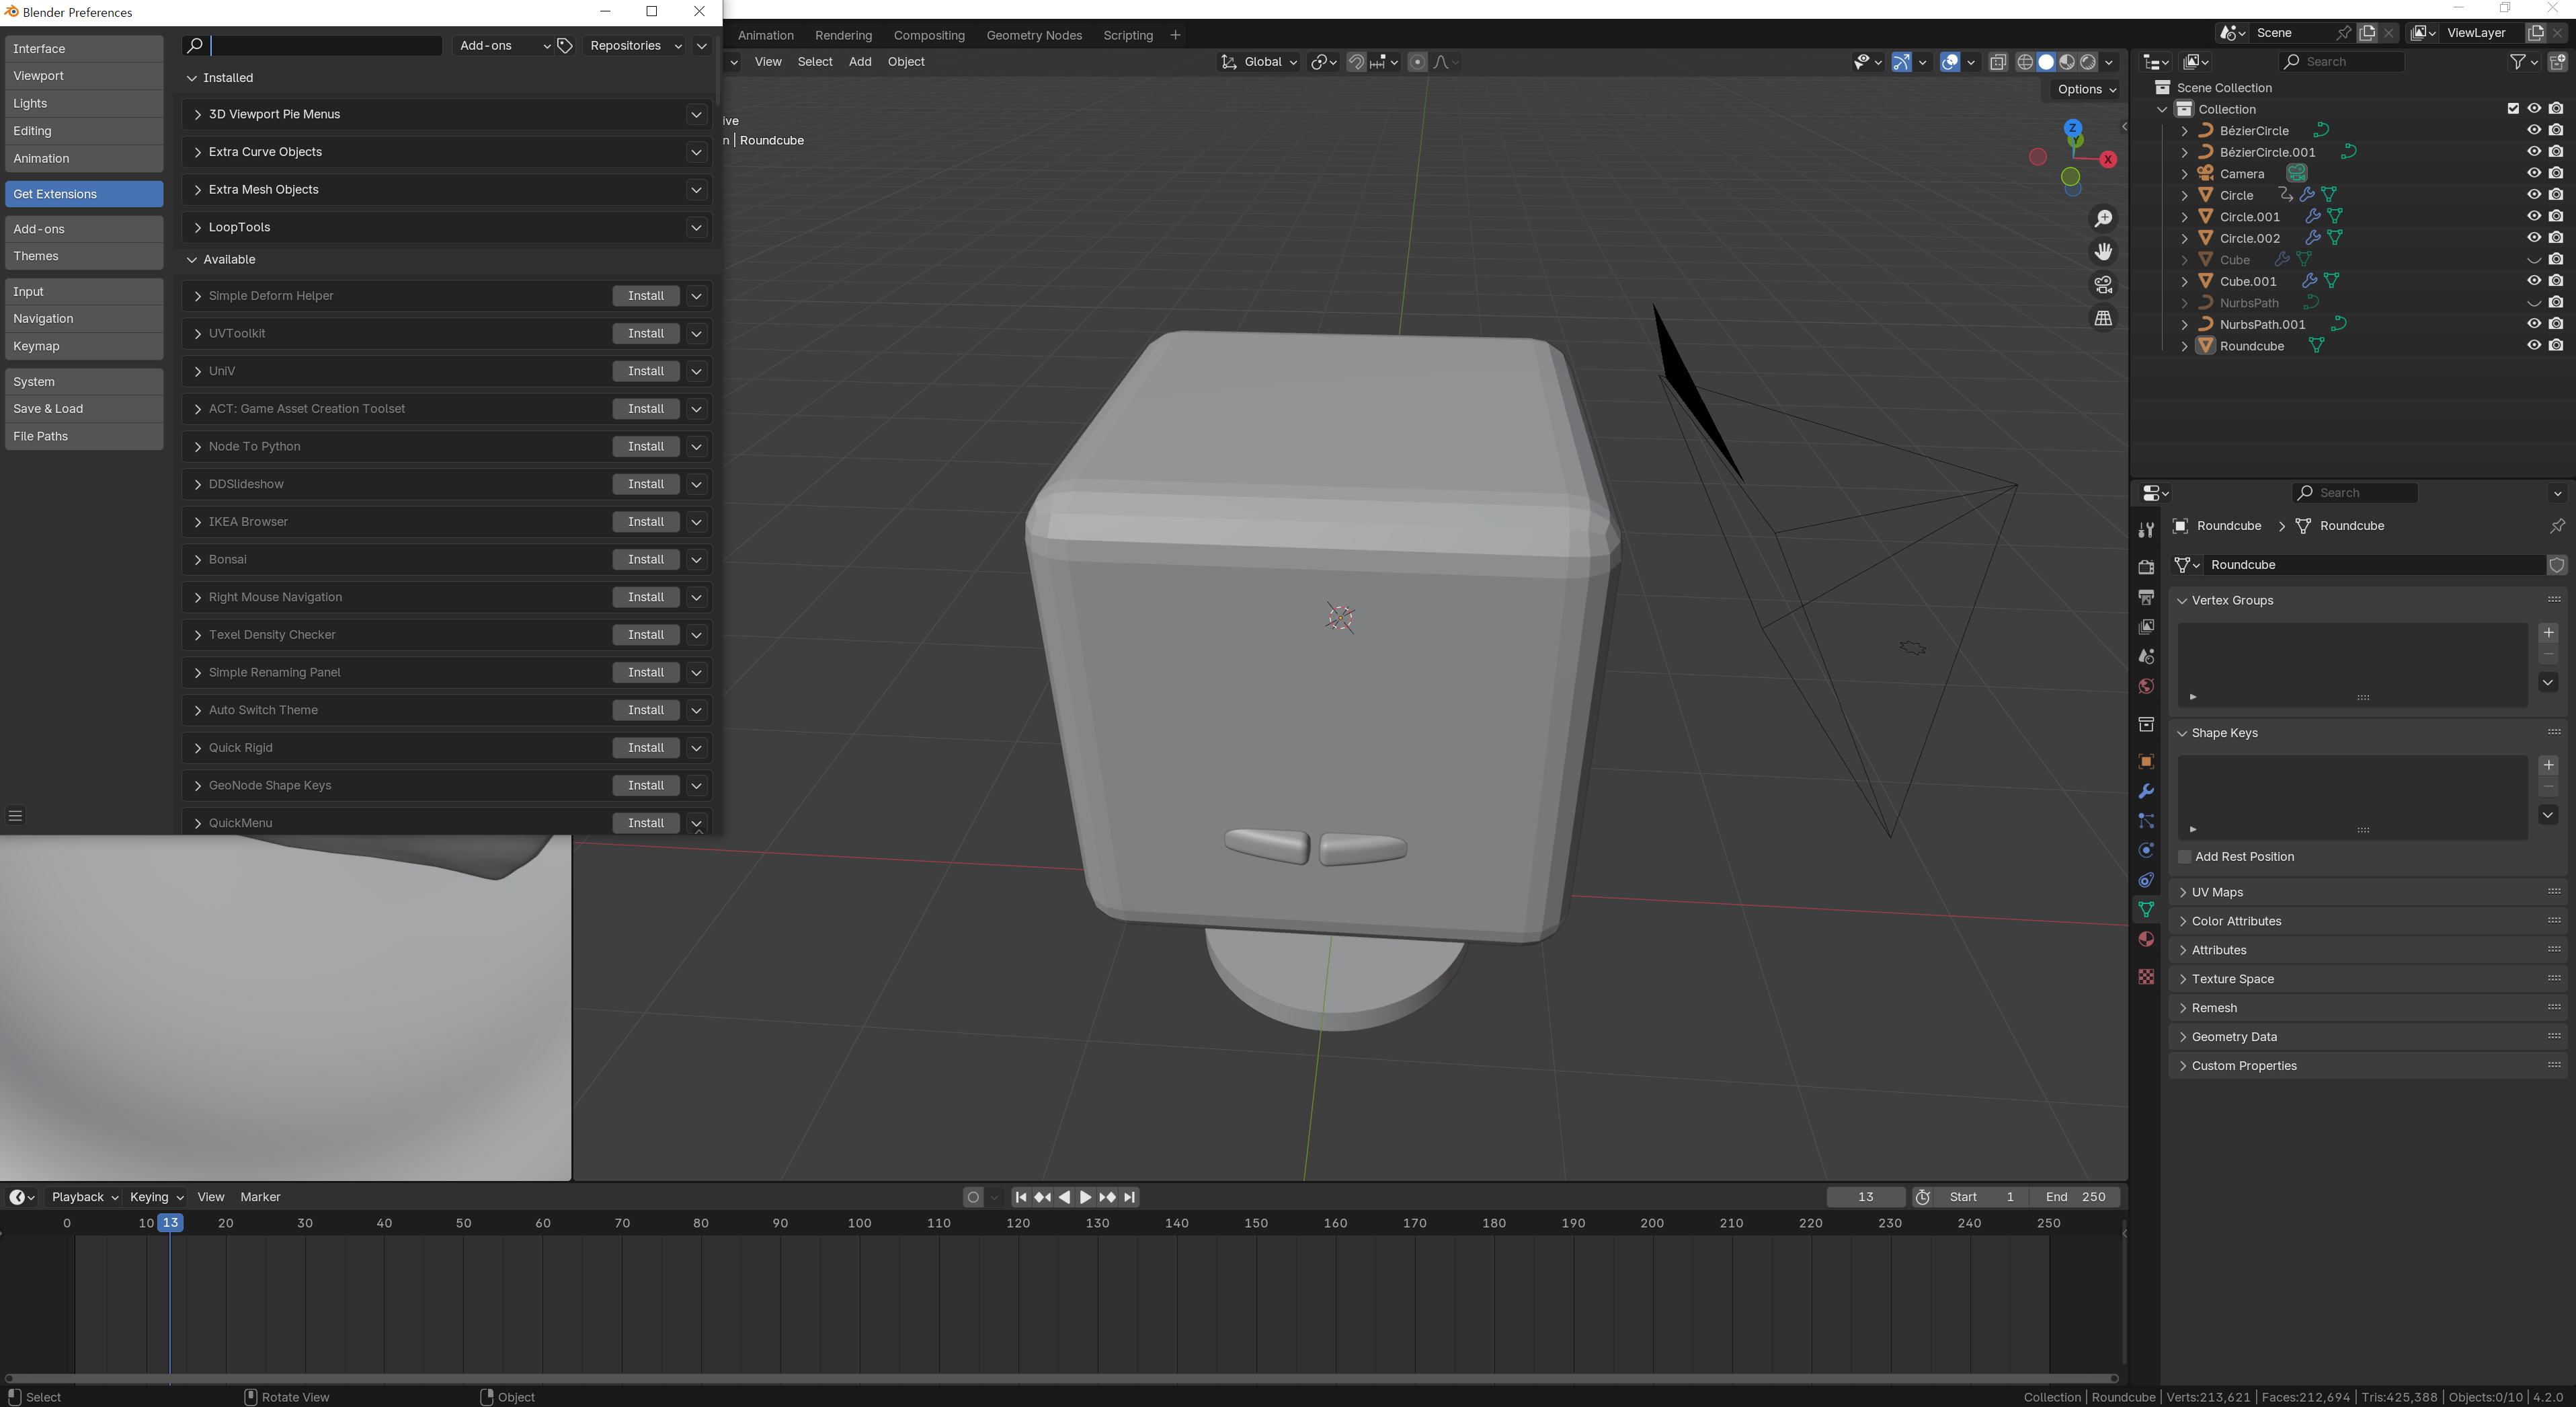Toggle X-ray display icon

[x=1998, y=62]
